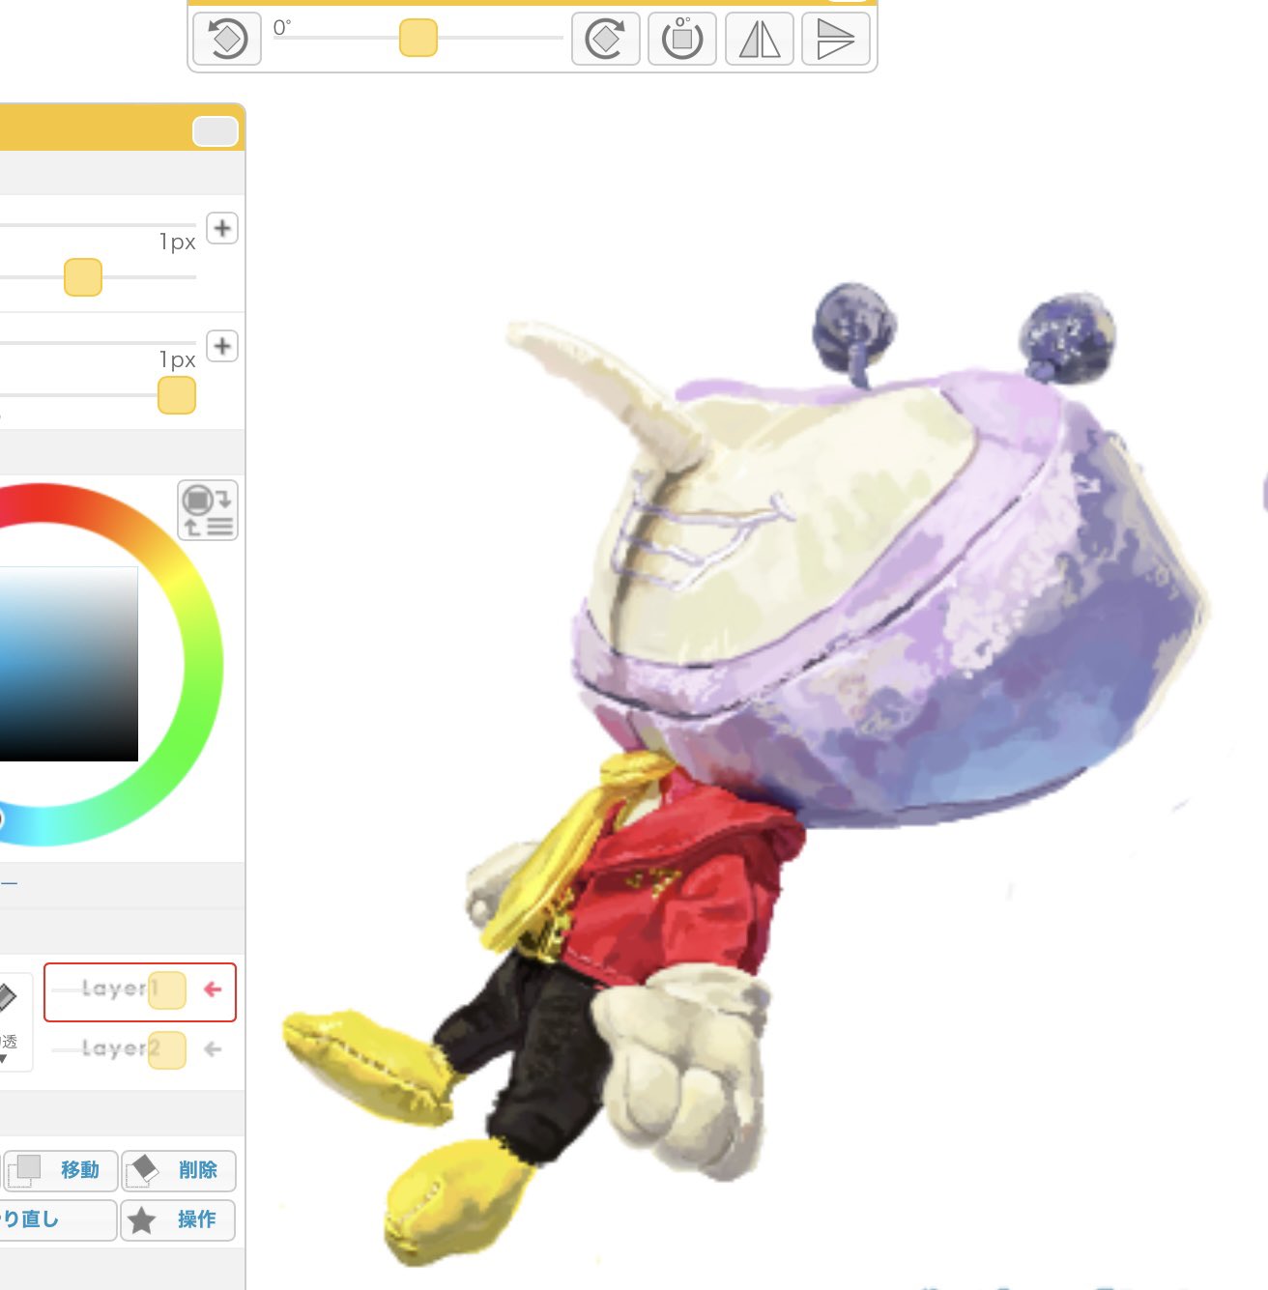
Task: Select the Layer2 row
Action: pos(140,1049)
